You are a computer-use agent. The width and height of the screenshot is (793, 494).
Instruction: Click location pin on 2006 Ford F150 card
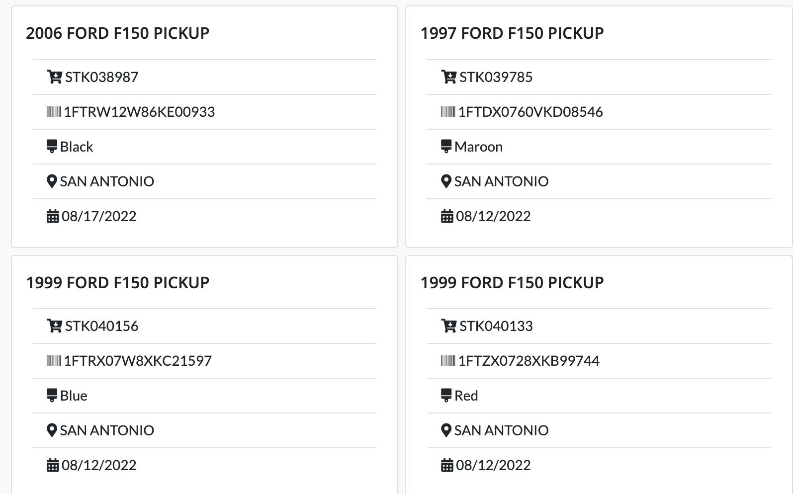(x=51, y=181)
